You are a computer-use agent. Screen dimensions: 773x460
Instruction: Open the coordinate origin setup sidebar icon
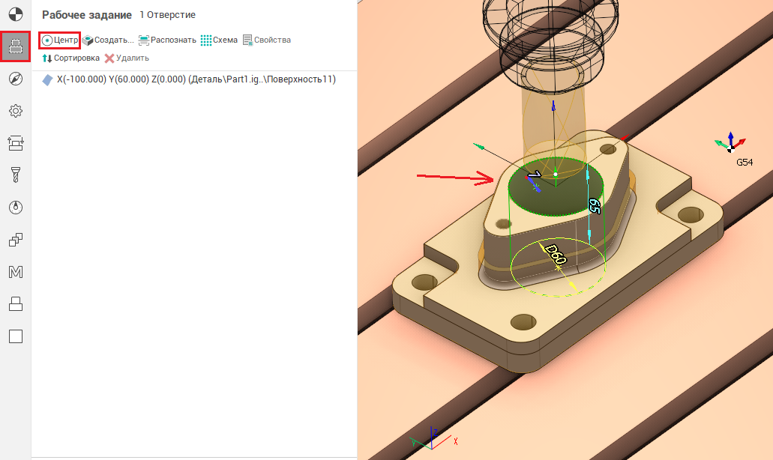click(x=15, y=14)
